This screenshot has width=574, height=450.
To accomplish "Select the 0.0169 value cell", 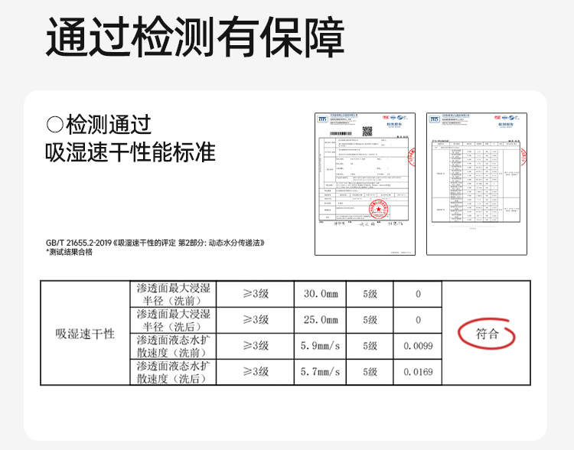I will click(418, 372).
